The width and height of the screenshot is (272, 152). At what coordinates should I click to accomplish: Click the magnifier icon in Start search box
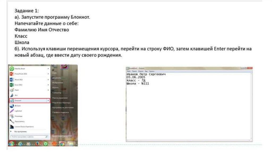tap(46, 137)
